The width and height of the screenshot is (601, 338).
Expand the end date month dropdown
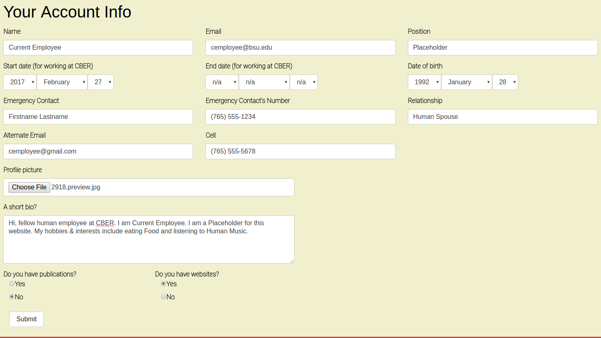pyautogui.click(x=264, y=82)
